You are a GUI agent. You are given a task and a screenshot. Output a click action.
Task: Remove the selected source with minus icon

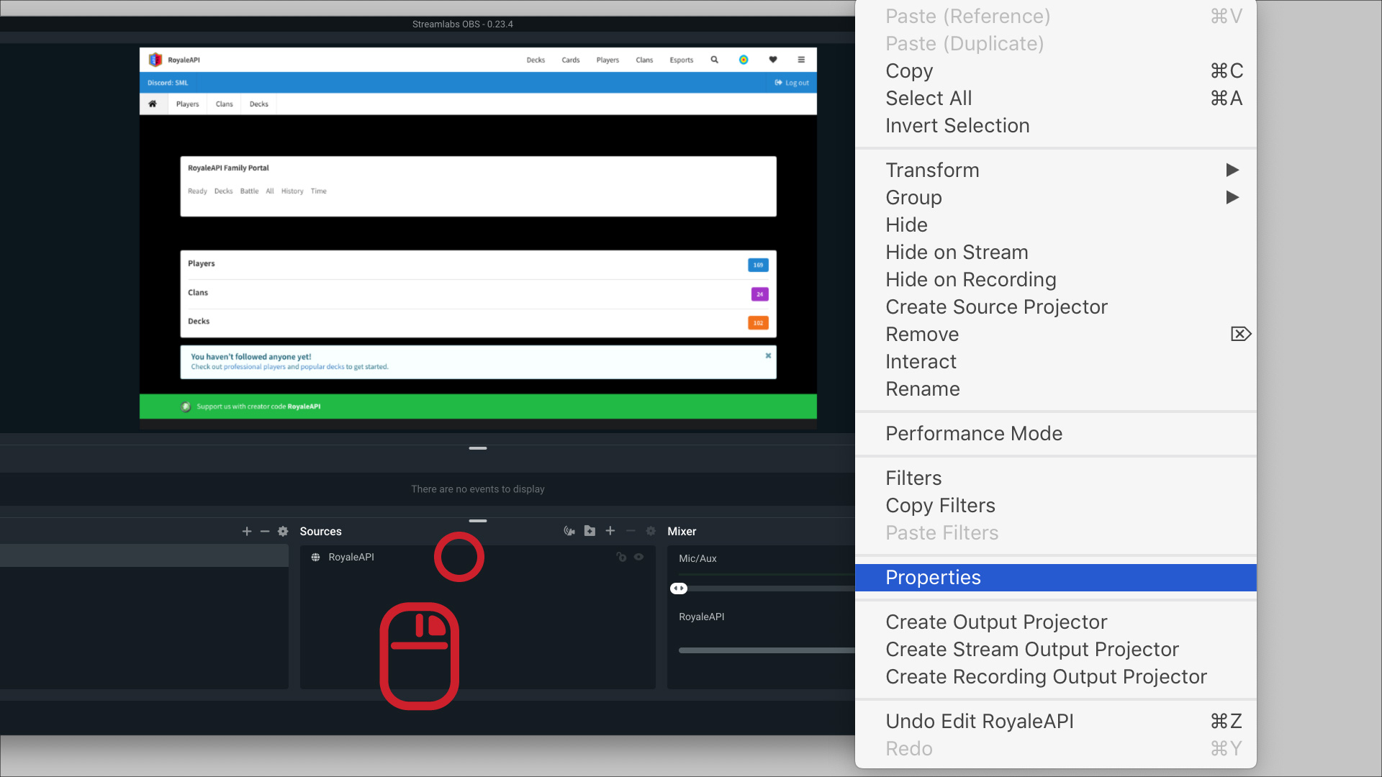(x=631, y=530)
